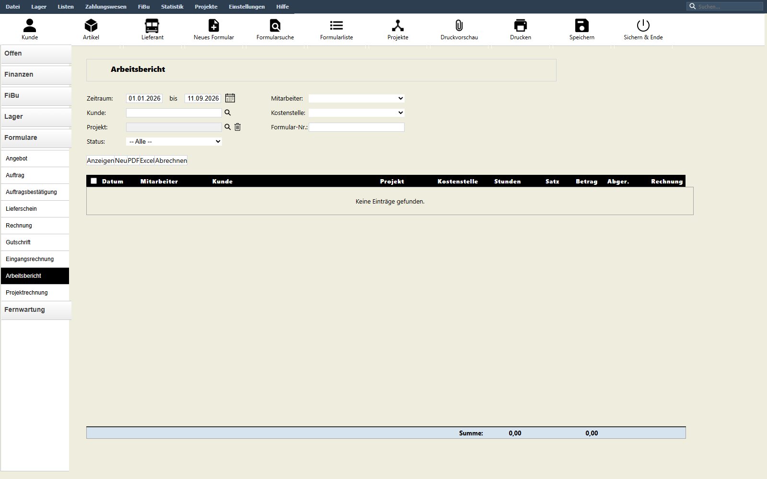The height and width of the screenshot is (479, 767).
Task: Expand the Finanzen sidebar section
Action: 36,75
